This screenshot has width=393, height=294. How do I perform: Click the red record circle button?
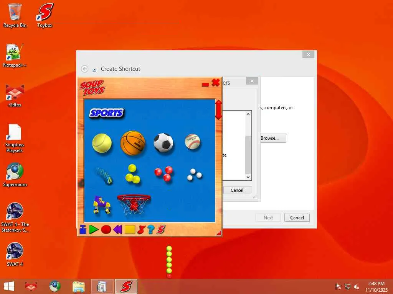click(x=106, y=229)
